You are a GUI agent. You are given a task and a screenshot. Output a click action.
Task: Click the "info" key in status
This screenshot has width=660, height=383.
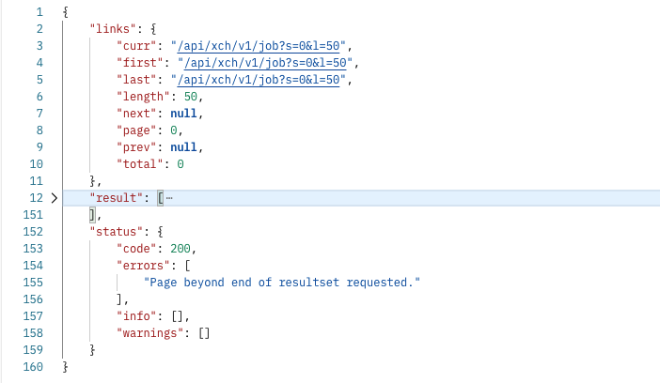pyautogui.click(x=136, y=316)
